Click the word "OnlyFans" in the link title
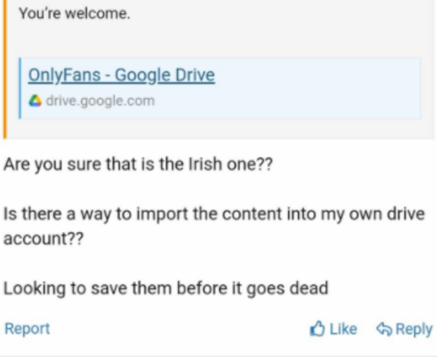Viewport: 437px width, 357px height. [65, 75]
